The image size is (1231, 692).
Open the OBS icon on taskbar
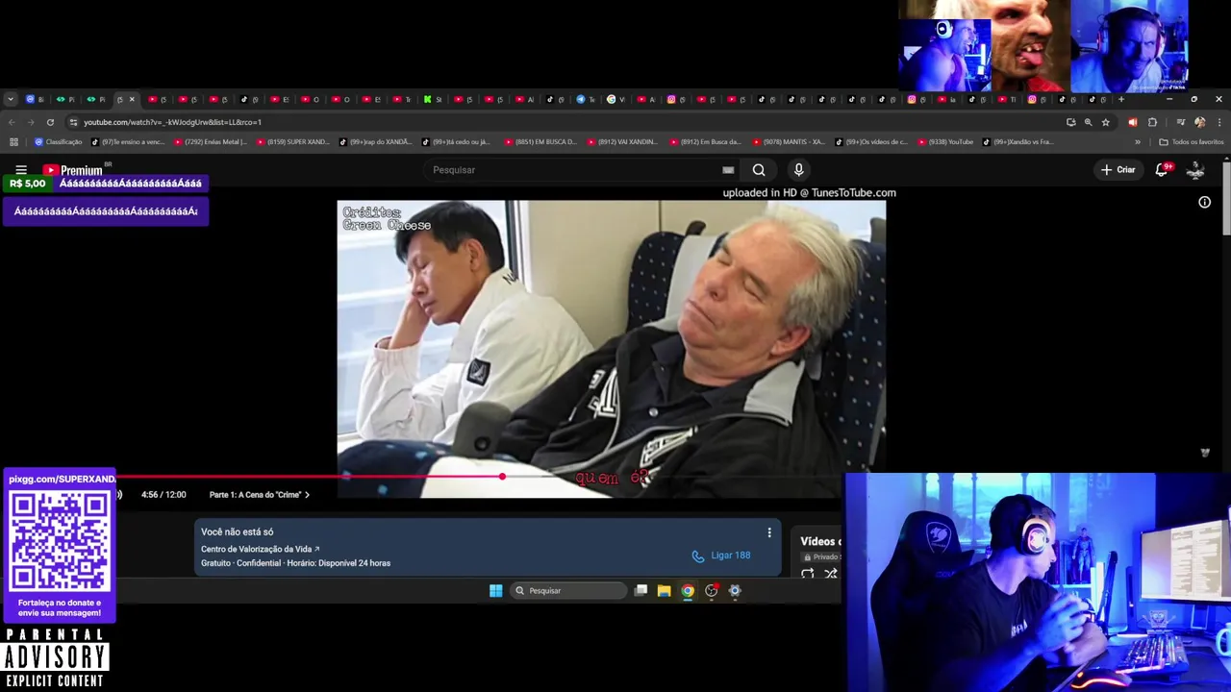click(712, 591)
